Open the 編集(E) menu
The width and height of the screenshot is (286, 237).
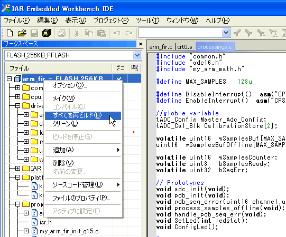[x=48, y=21]
